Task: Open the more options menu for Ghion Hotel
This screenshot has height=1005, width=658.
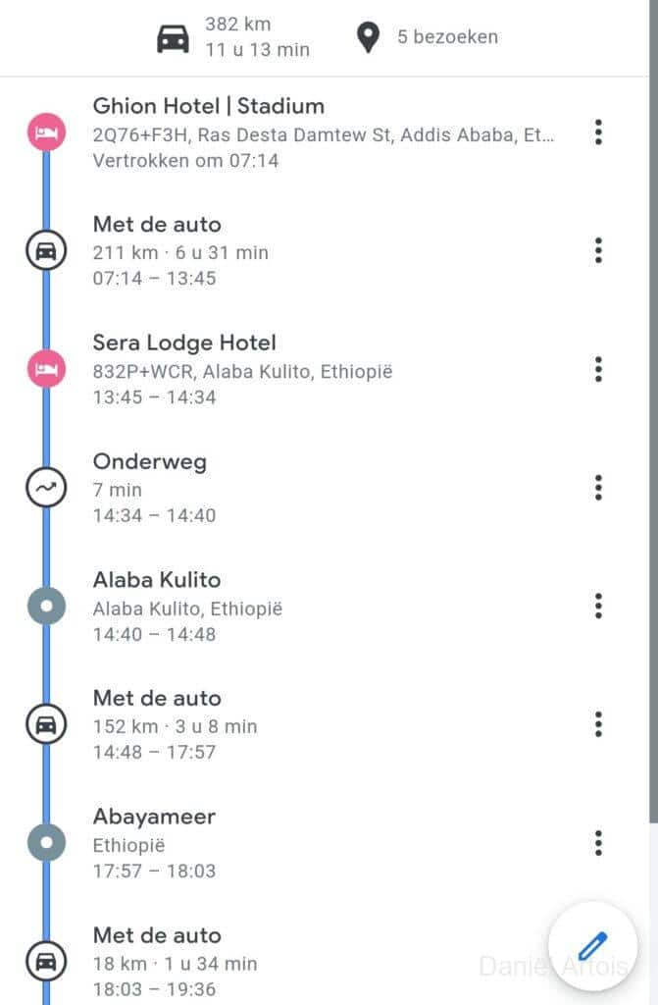Action: pyautogui.click(x=598, y=132)
